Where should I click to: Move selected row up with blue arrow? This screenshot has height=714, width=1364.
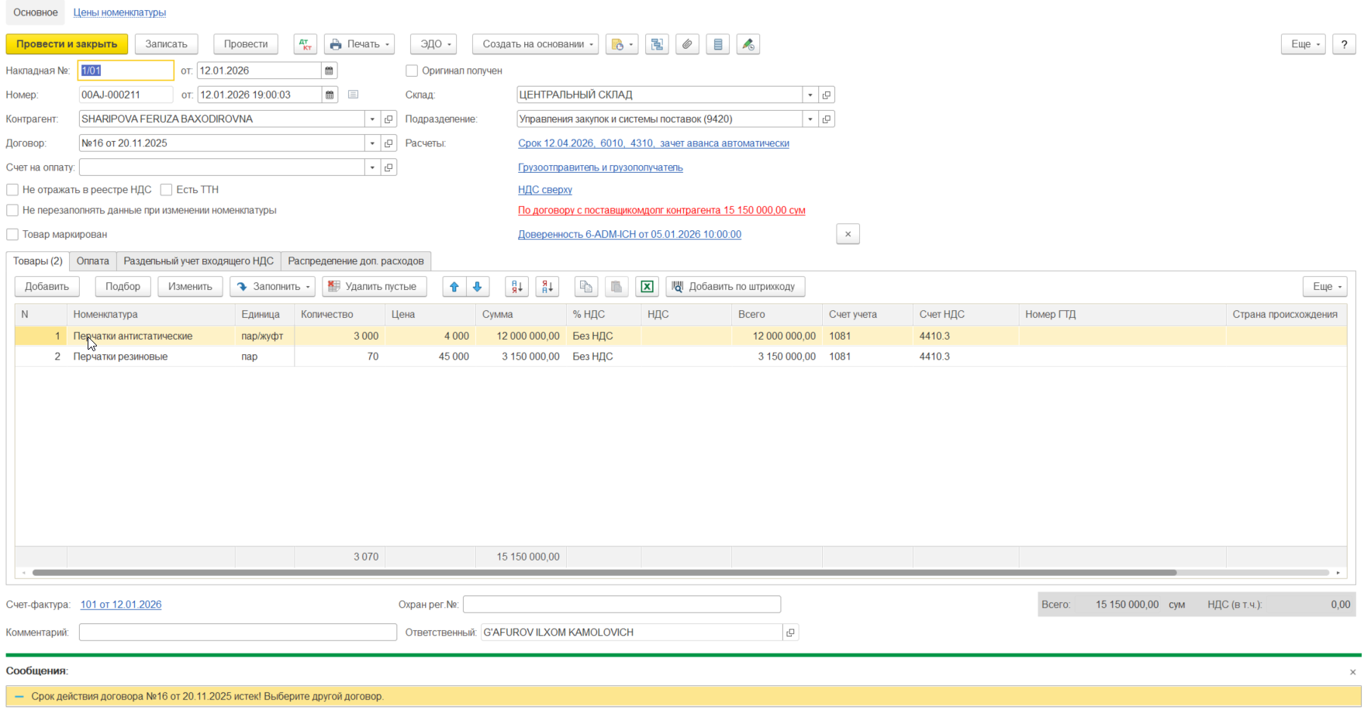pos(454,287)
